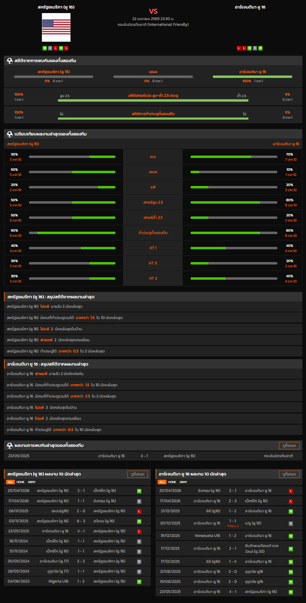Click D badge on Argentina vs Peru 20/12/2025 row
The width and height of the screenshot is (306, 603).
pos(291,524)
